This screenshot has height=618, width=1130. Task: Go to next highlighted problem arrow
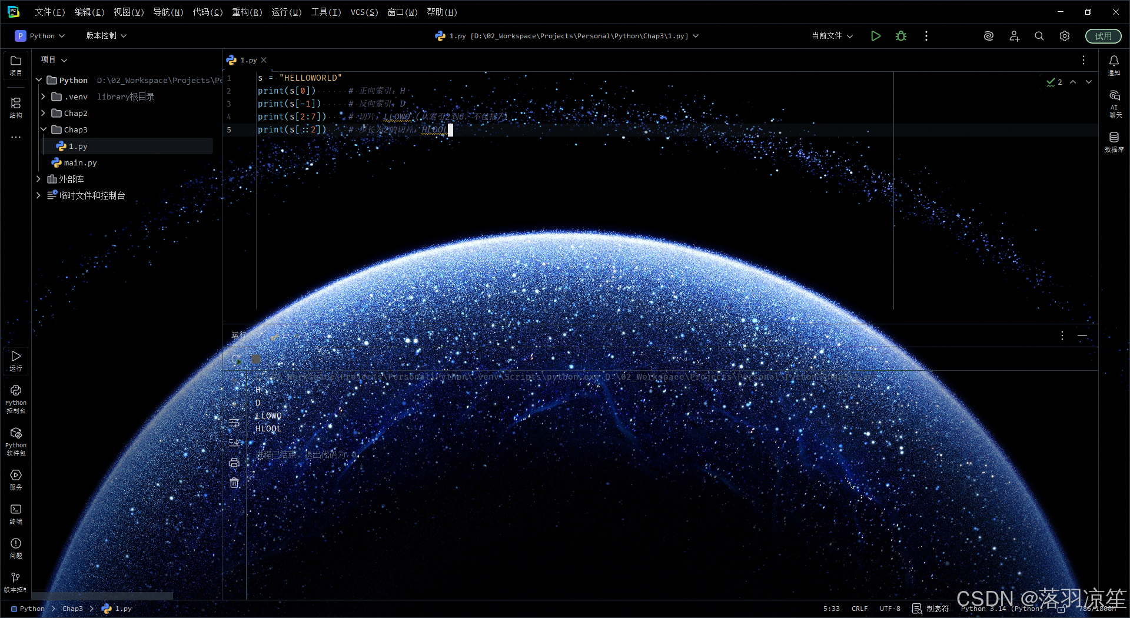click(1089, 82)
